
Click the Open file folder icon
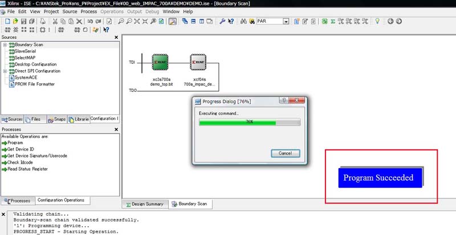15,21
